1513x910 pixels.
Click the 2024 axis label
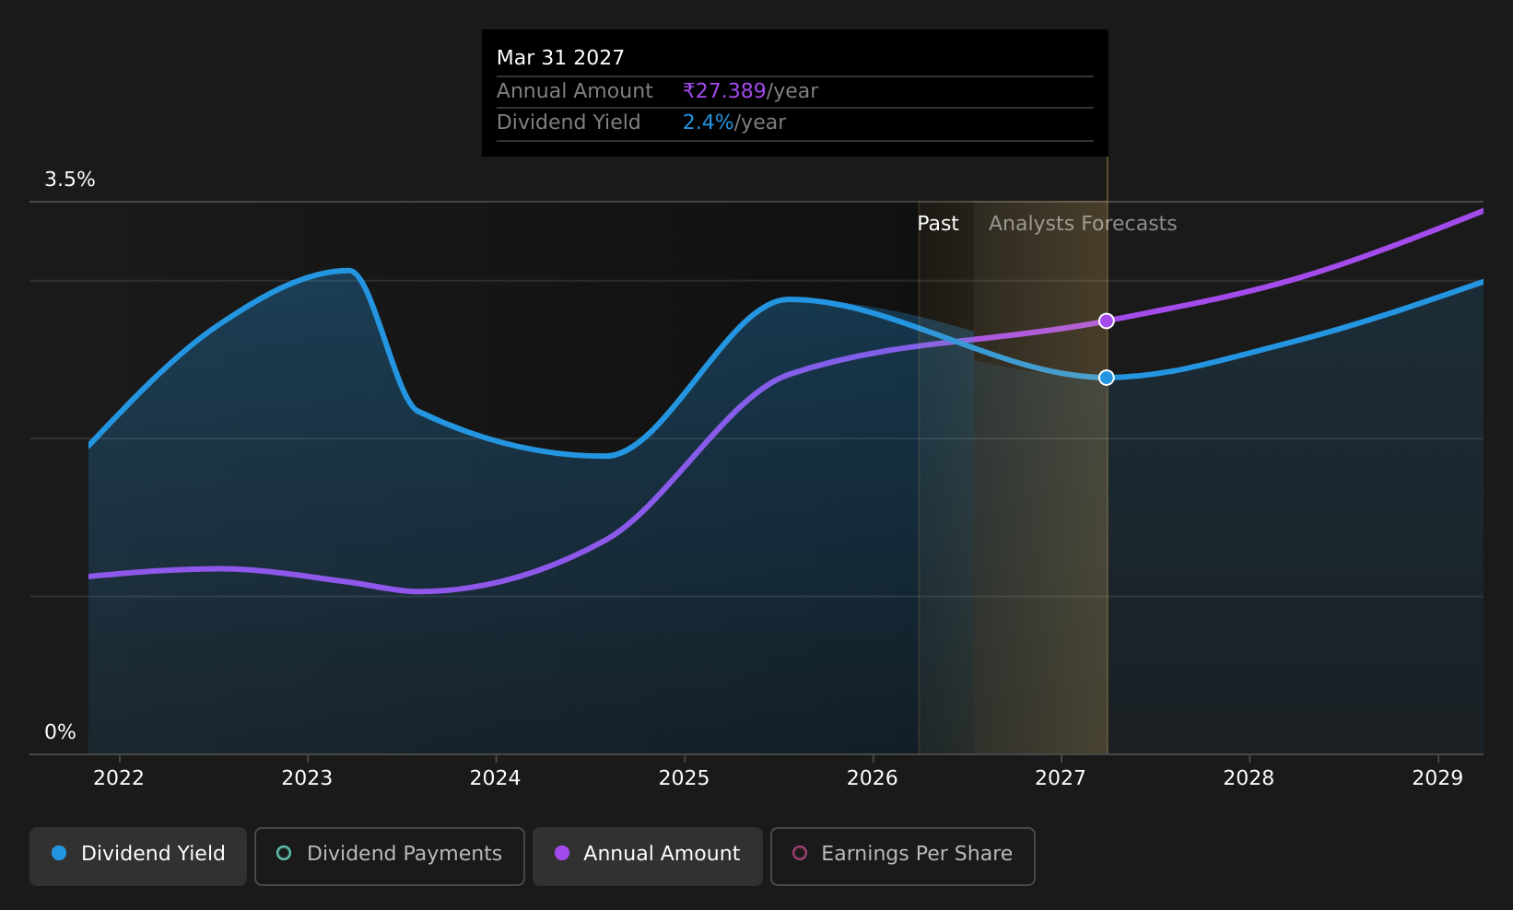click(x=496, y=778)
